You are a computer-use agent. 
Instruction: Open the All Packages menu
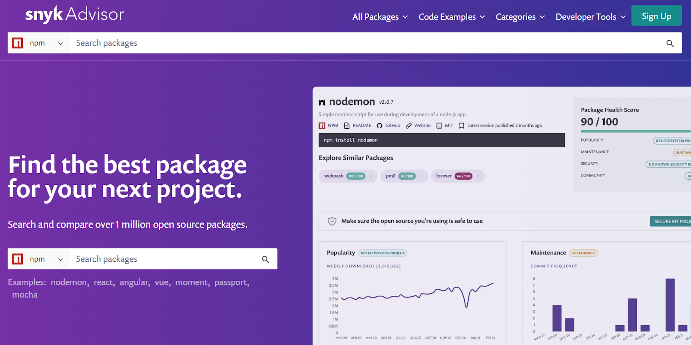tap(380, 17)
